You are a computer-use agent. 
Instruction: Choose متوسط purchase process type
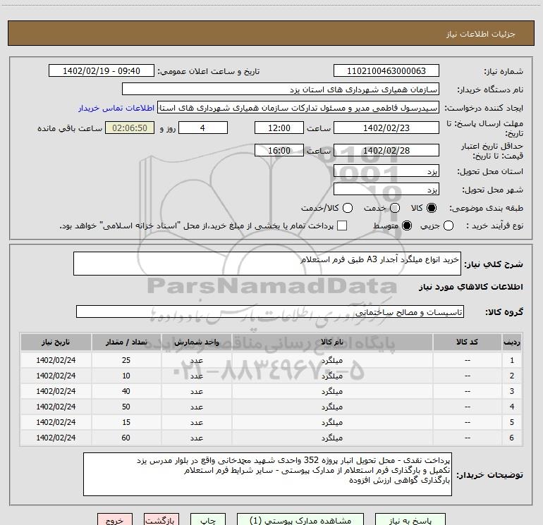pyautogui.click(x=407, y=226)
